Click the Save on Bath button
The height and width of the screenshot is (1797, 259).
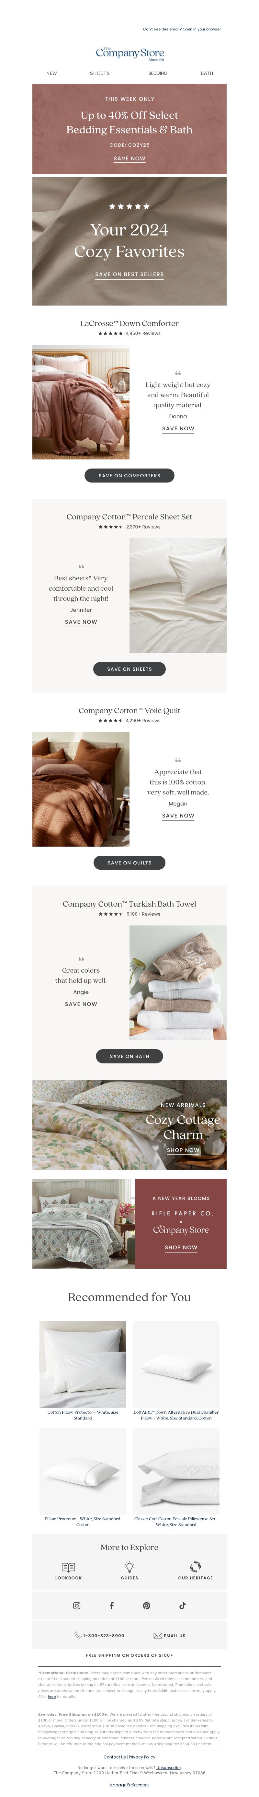tap(129, 1056)
